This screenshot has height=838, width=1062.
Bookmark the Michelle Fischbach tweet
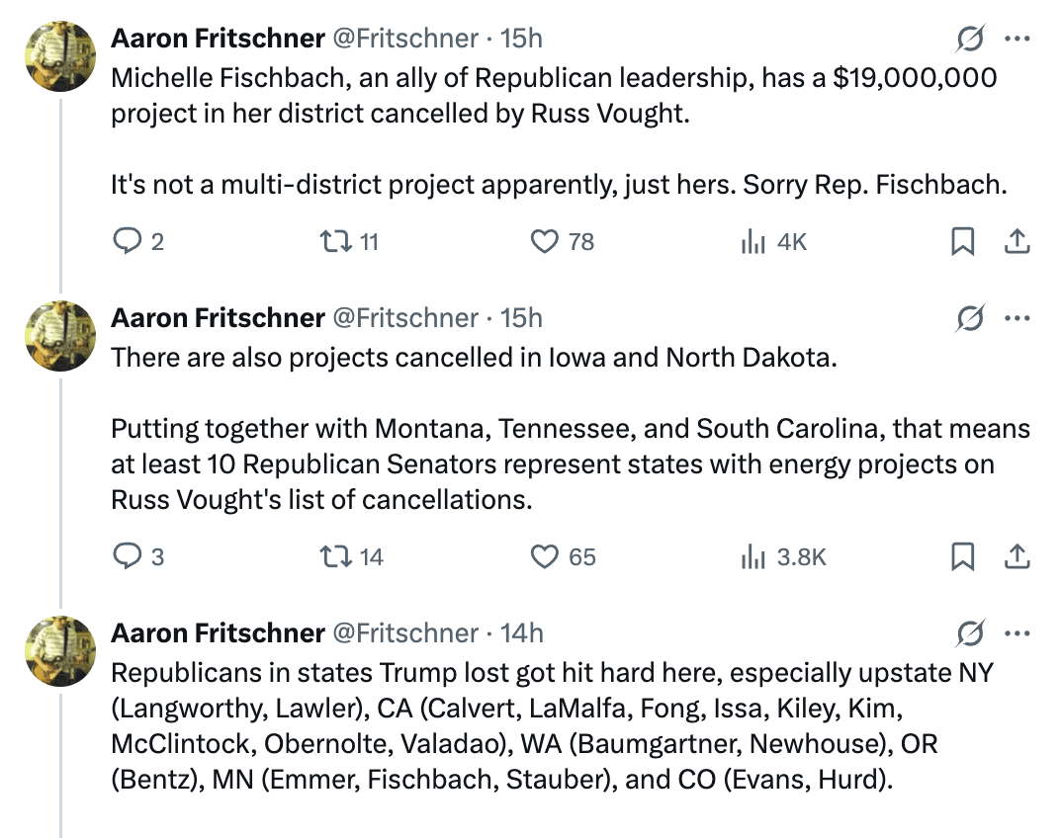[x=962, y=241]
